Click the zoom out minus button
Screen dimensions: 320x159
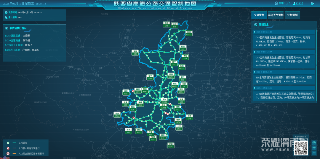click(x=314, y=153)
